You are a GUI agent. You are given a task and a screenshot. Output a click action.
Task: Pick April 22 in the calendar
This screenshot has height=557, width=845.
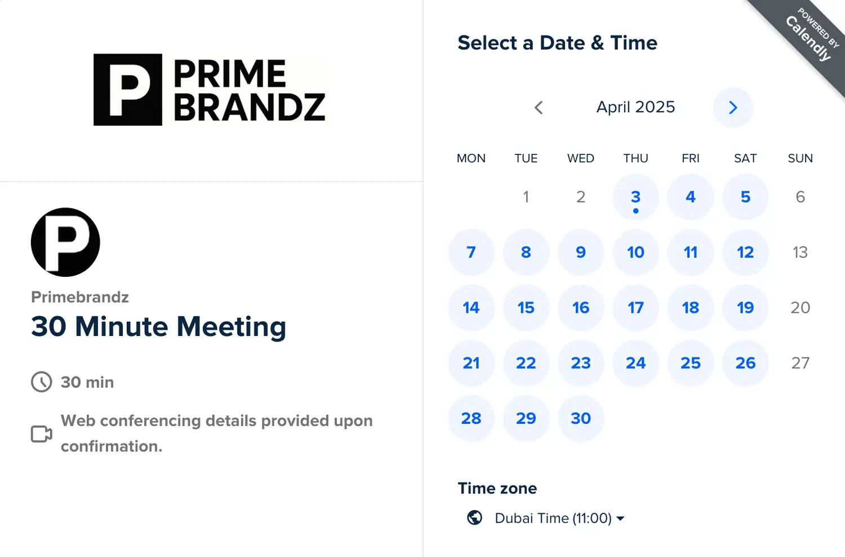526,363
